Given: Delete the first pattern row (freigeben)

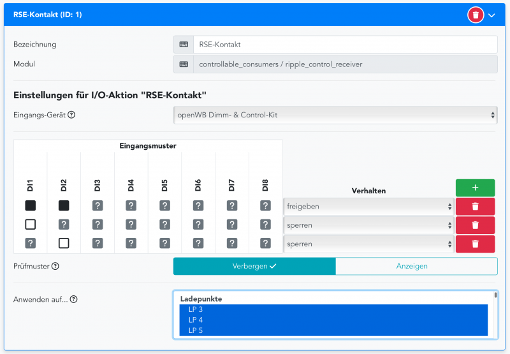Looking at the screenshot, I should [x=475, y=207].
